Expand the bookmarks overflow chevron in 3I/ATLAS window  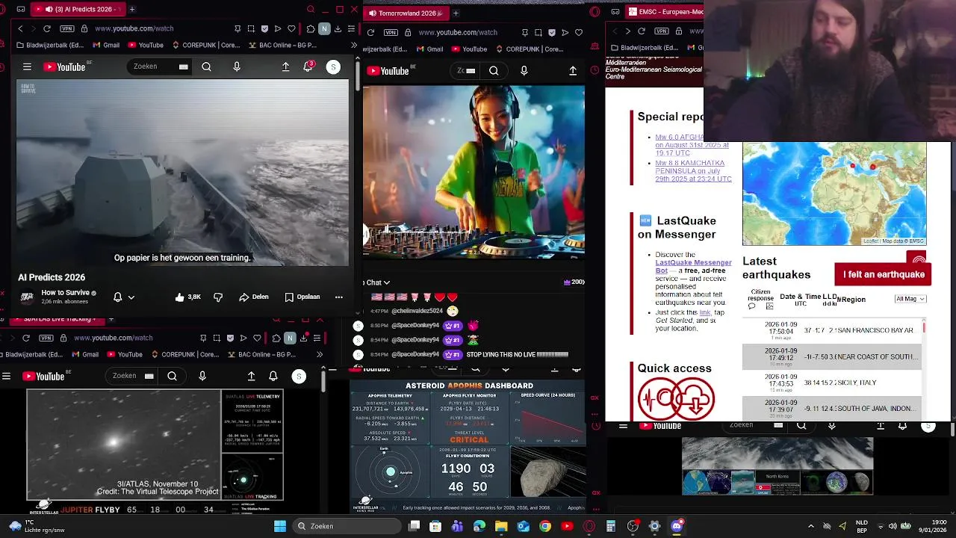pos(320,354)
